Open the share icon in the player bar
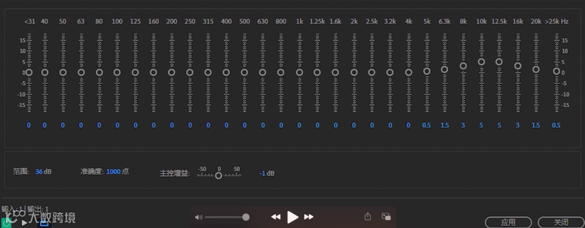The width and height of the screenshot is (585, 228). point(367,217)
